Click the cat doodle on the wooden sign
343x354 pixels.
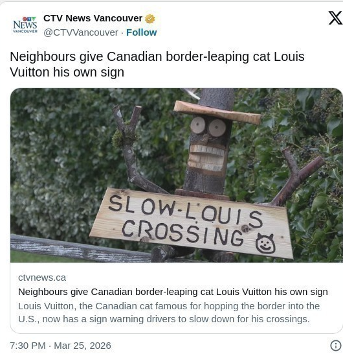click(265, 243)
